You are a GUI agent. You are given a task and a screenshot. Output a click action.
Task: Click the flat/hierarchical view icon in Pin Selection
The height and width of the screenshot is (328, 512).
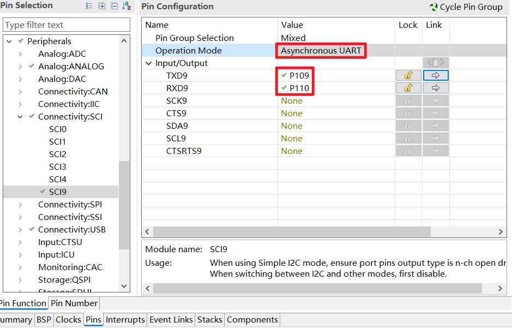click(89, 6)
